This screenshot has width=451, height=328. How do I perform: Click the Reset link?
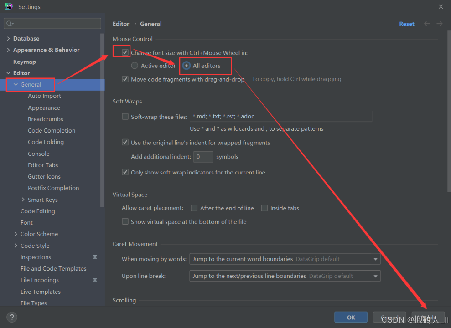coord(406,24)
